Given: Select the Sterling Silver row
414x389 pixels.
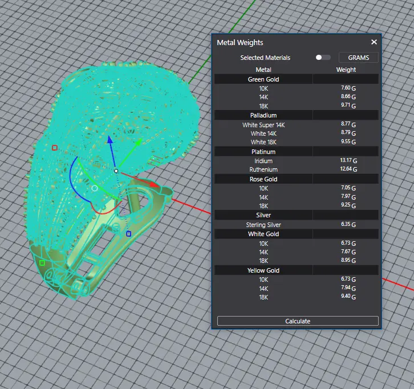Looking at the screenshot, I should point(263,225).
